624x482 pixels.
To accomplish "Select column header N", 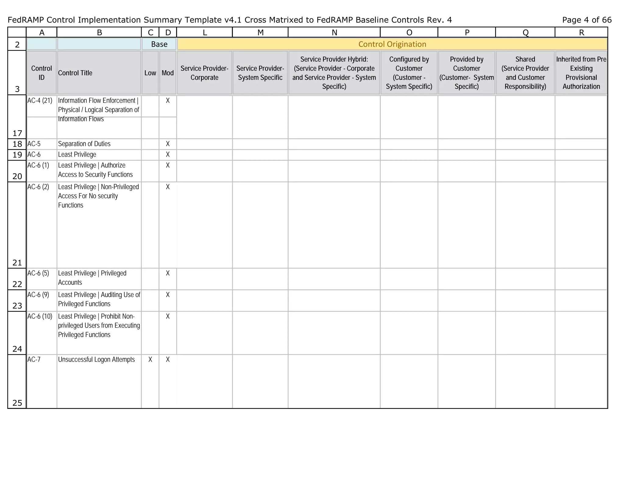I will tap(334, 33).
